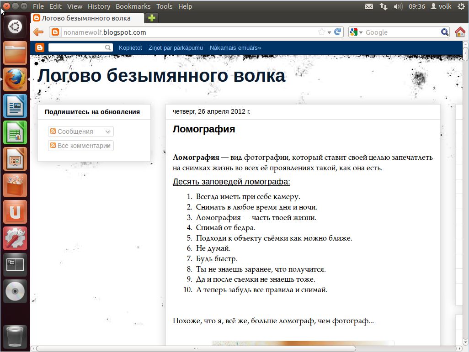Reload the page with the refresh icon

pyautogui.click(x=338, y=32)
